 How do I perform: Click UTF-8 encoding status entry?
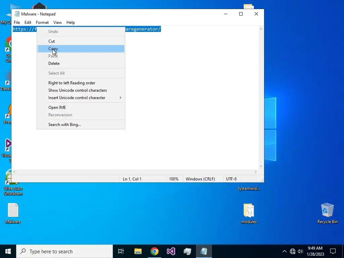pyautogui.click(x=231, y=179)
